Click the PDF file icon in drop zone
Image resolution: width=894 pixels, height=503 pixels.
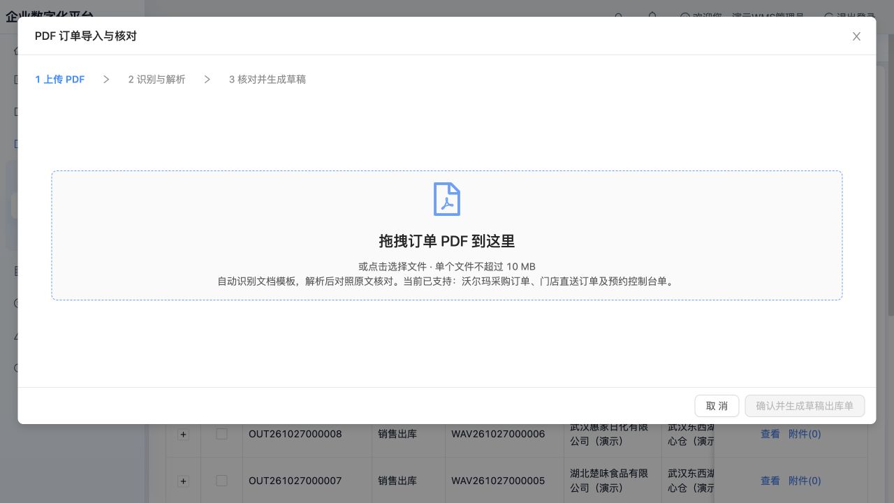click(447, 199)
